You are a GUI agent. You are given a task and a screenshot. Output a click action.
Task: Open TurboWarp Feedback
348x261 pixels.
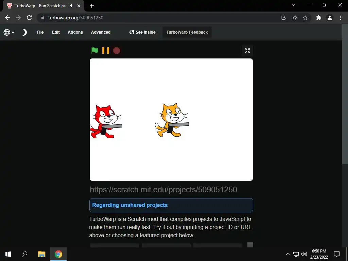(x=187, y=32)
